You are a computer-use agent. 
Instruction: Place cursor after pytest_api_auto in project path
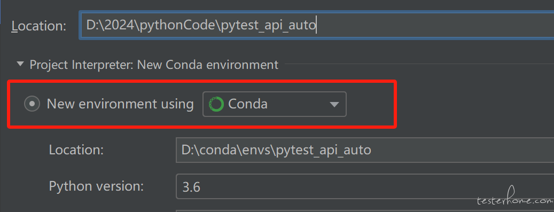pos(317,26)
